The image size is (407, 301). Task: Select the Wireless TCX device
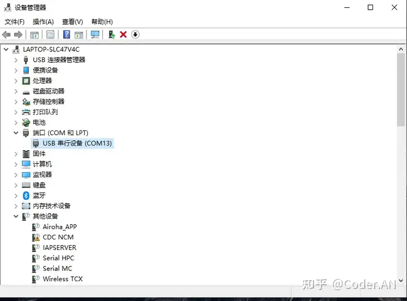(63, 279)
